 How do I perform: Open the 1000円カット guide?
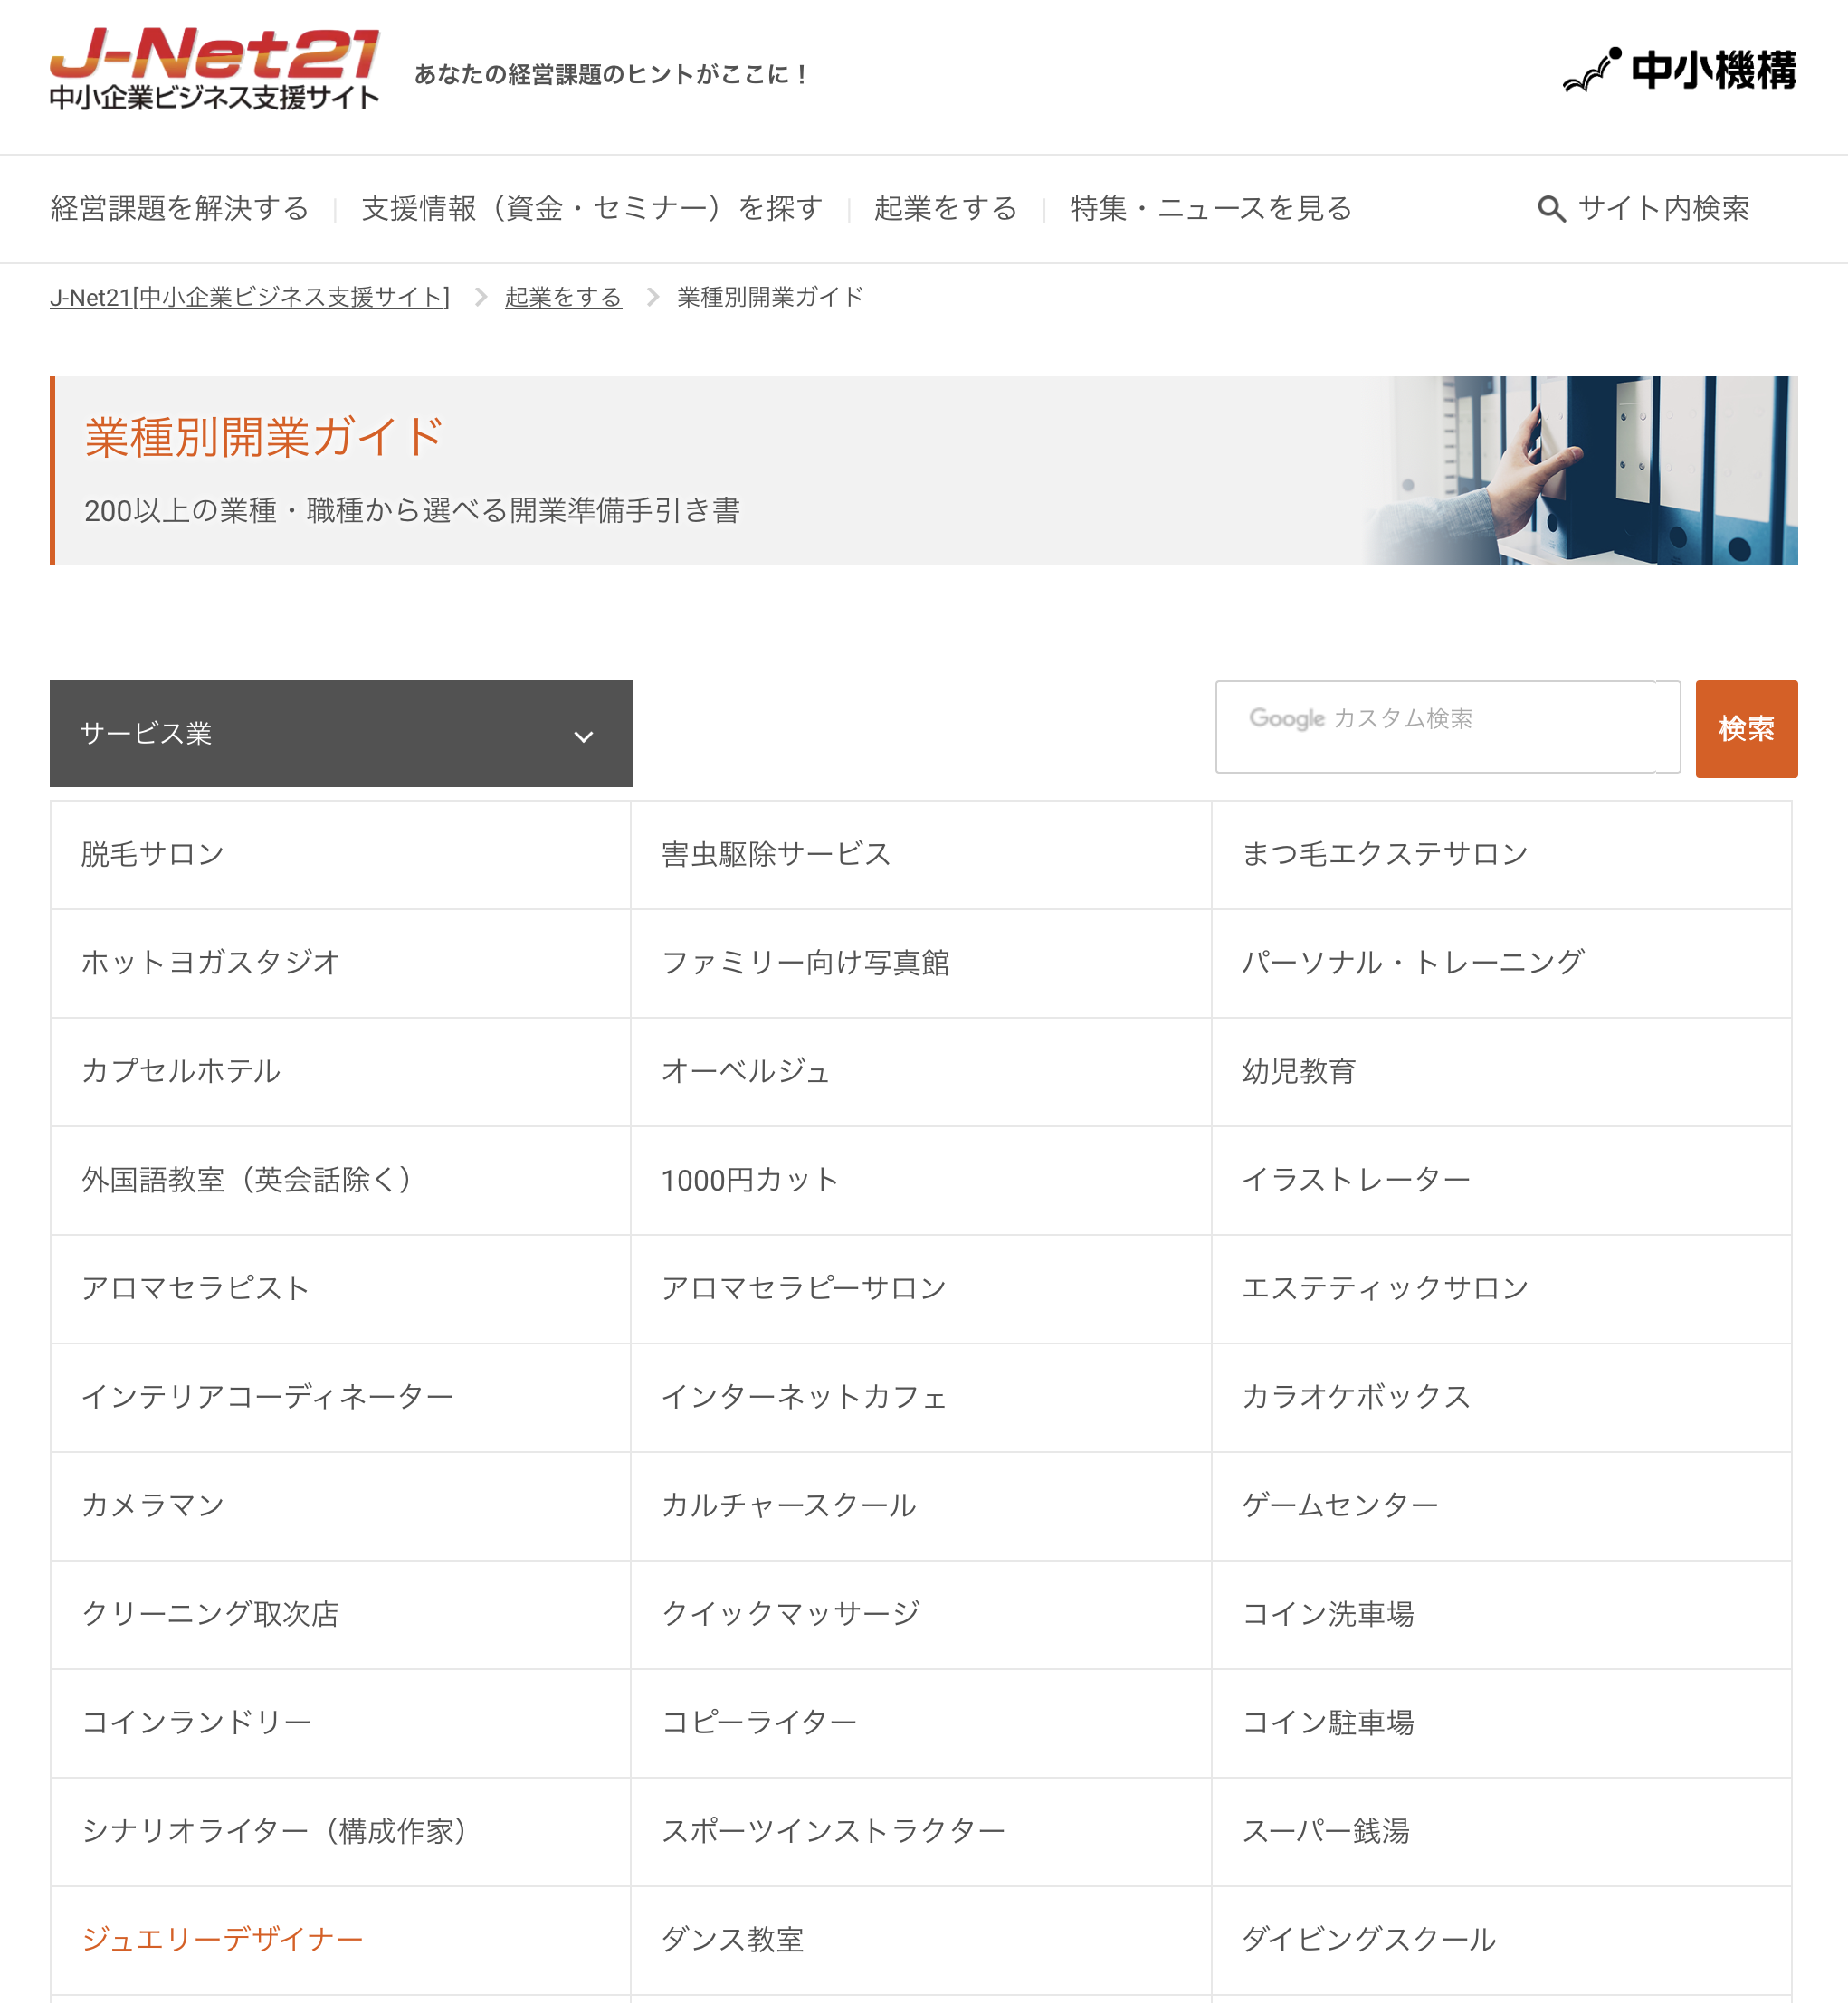pos(921,1181)
